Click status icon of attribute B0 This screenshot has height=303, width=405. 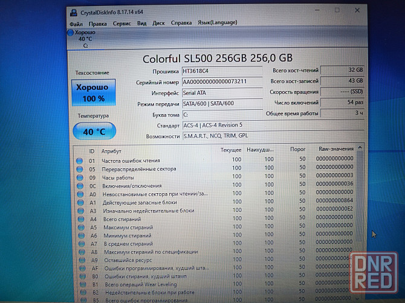(x=83, y=276)
